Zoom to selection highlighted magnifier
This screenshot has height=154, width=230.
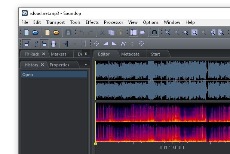tap(194, 32)
